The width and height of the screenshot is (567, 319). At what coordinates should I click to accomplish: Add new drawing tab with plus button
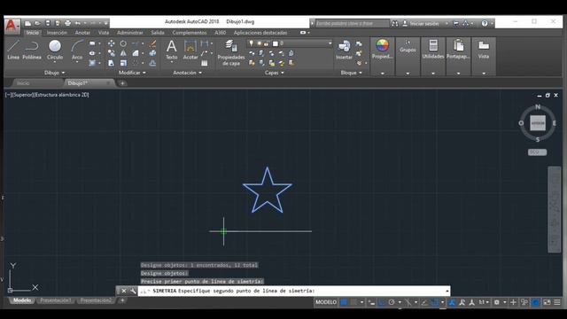point(122,83)
